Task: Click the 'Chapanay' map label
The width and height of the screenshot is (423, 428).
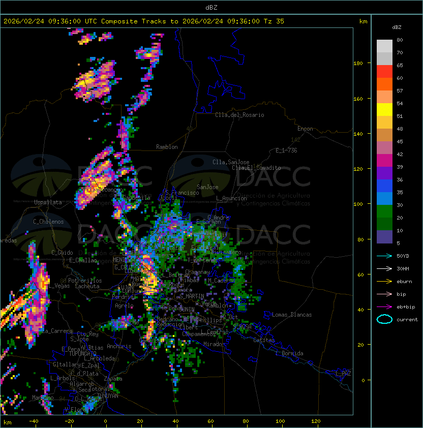Action: (197, 272)
